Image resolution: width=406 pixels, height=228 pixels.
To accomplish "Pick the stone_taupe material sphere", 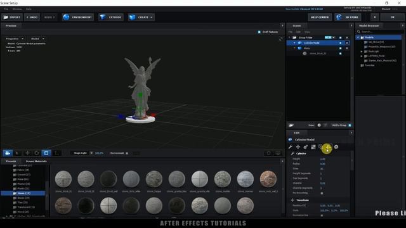I will (154, 179).
